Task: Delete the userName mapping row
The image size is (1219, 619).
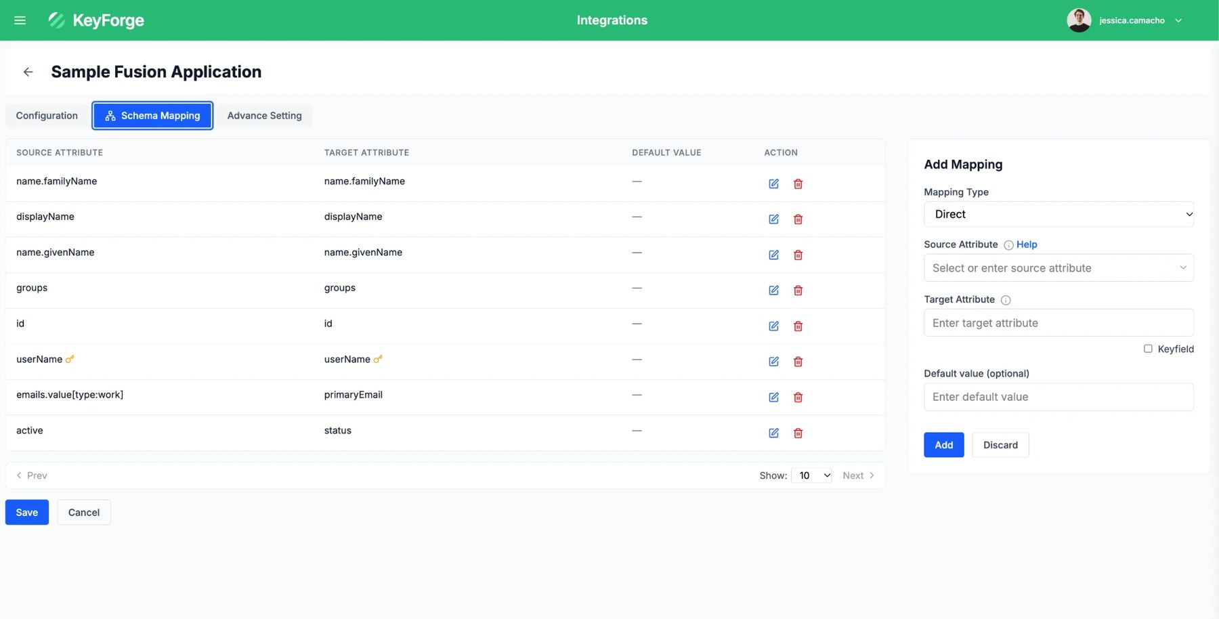Action: (x=798, y=362)
